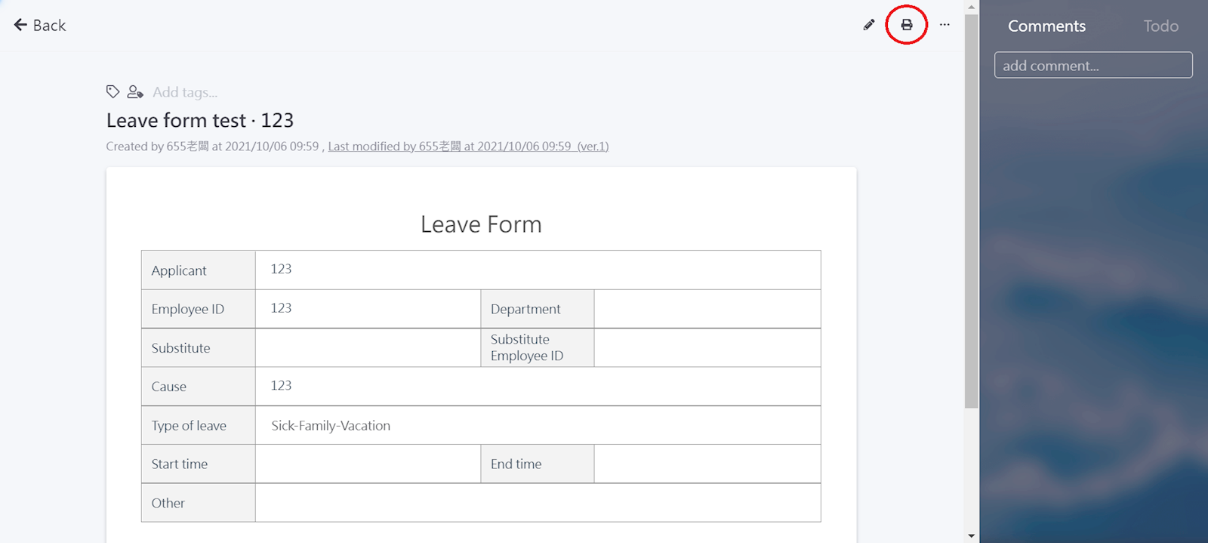
Task: Select the Start time value cell
Action: [368, 464]
